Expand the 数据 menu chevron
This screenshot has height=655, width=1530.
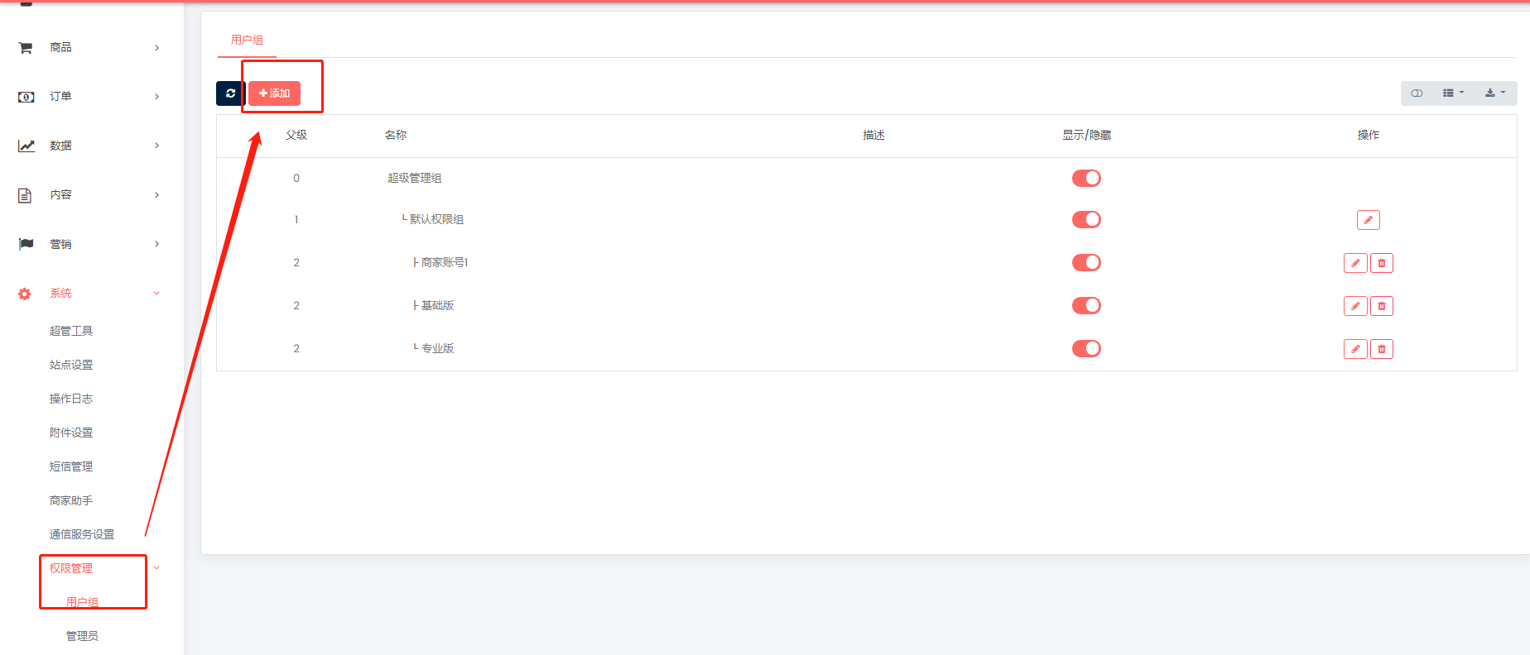point(156,146)
